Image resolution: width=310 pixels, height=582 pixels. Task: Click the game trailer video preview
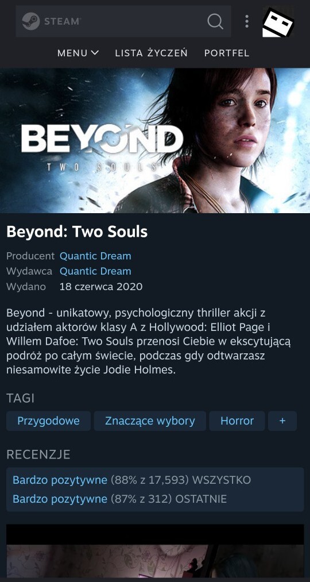155,553
